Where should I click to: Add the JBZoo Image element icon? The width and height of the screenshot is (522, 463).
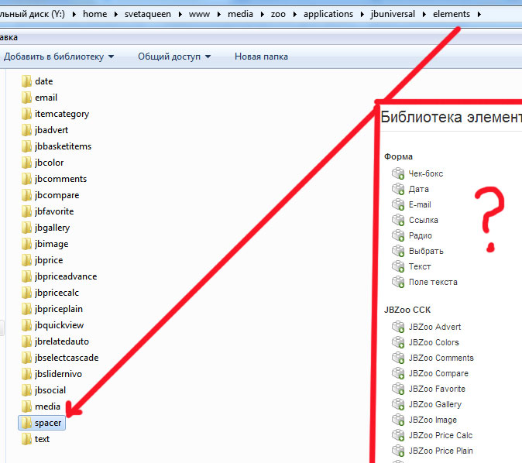[x=398, y=420]
